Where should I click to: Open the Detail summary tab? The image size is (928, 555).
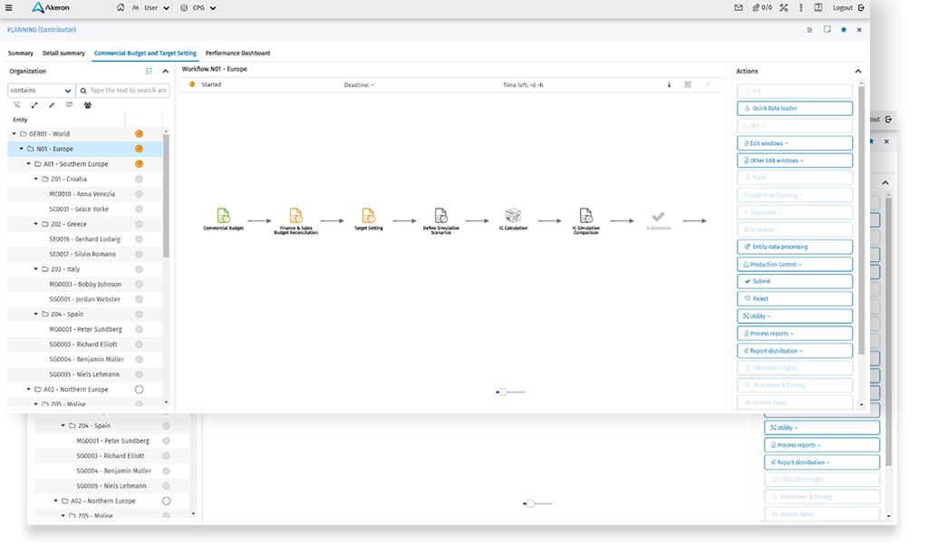click(63, 54)
